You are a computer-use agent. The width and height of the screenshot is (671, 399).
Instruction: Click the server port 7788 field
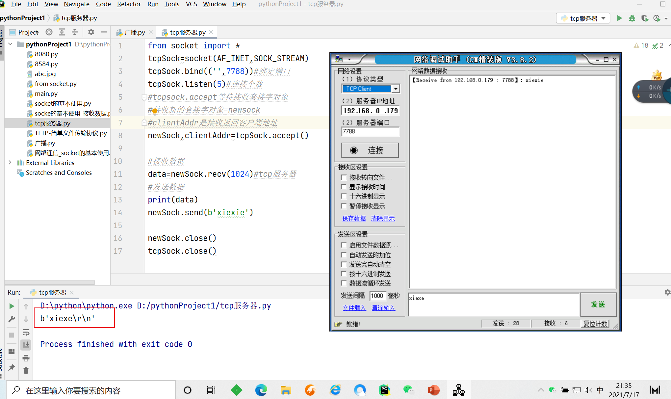coord(370,132)
